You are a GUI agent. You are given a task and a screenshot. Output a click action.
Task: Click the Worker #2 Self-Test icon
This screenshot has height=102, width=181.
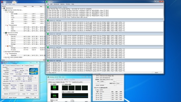[48, 34]
